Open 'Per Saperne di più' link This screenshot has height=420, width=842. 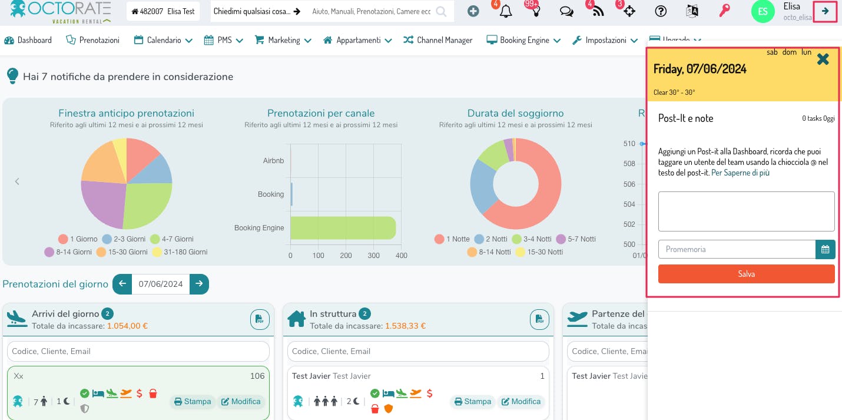tap(740, 173)
